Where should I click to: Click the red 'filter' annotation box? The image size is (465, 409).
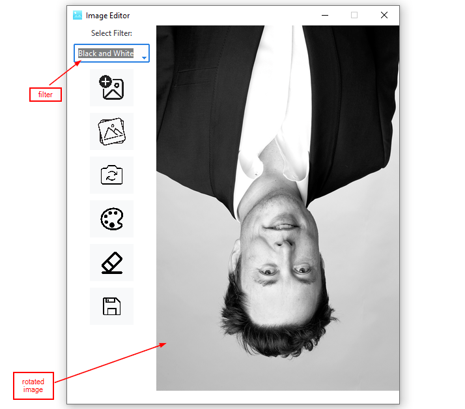[x=45, y=95]
